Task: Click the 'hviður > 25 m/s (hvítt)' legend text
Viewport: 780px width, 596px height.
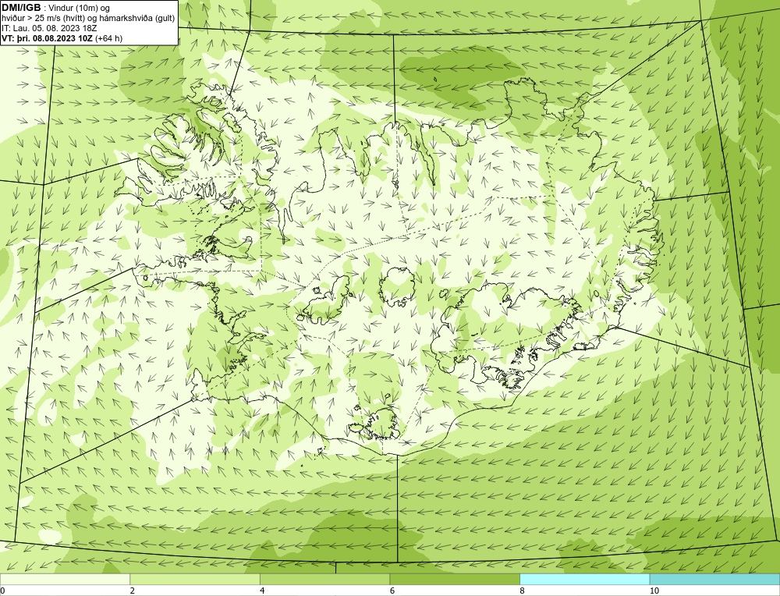Action: tap(43, 19)
